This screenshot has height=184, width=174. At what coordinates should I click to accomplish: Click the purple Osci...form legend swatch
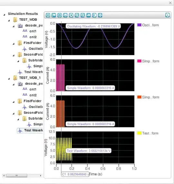coord(139,25)
